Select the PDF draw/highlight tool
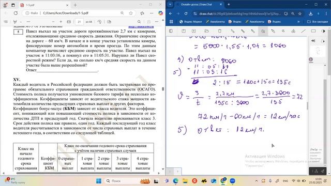This screenshot has width=331, height=186. pyautogui.click(x=15, y=22)
